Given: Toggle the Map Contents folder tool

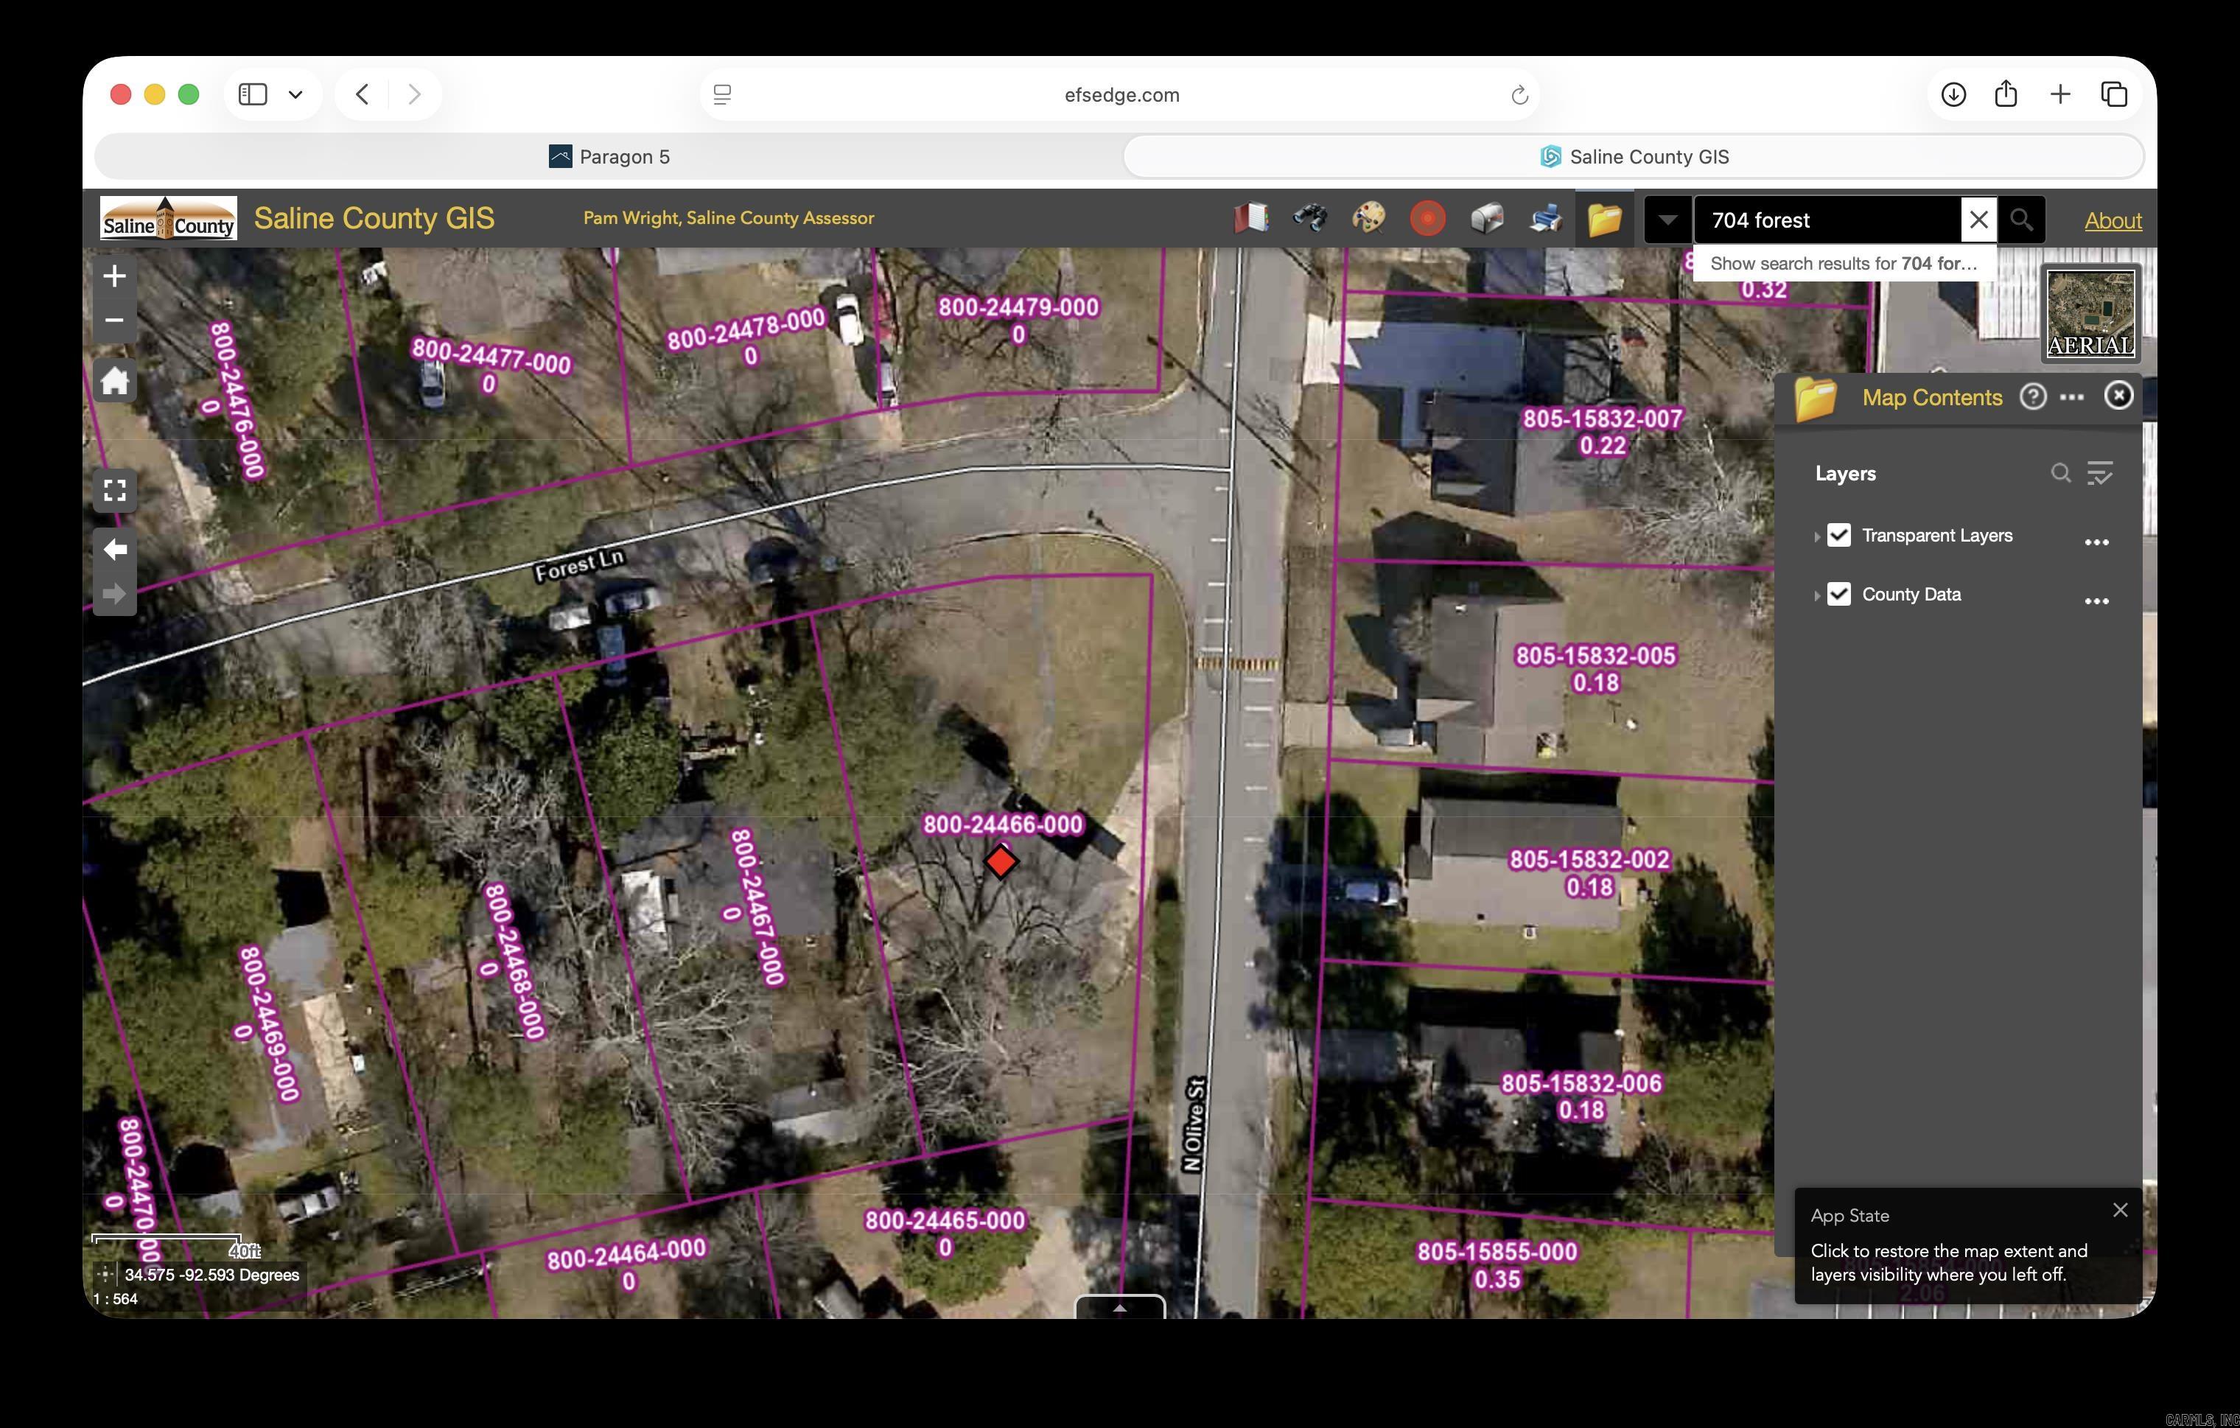Looking at the screenshot, I should point(1605,219).
